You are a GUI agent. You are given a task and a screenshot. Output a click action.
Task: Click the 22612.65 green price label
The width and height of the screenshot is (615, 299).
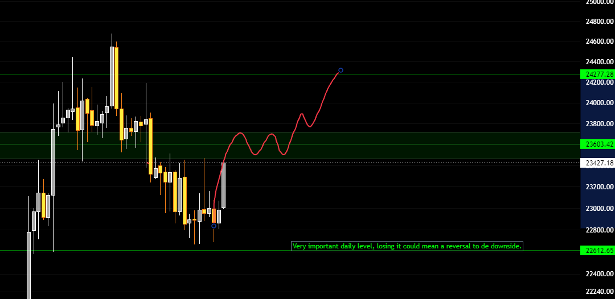pyautogui.click(x=597, y=251)
